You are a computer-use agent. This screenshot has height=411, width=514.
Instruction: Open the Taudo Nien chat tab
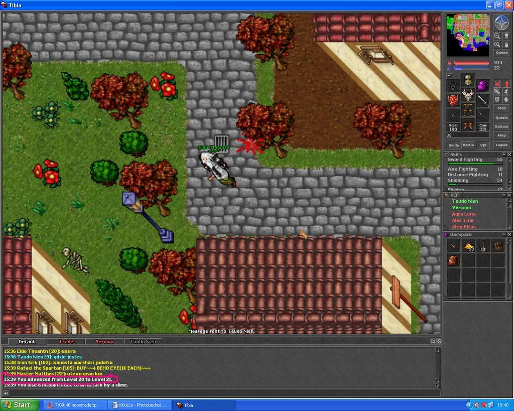click(143, 342)
